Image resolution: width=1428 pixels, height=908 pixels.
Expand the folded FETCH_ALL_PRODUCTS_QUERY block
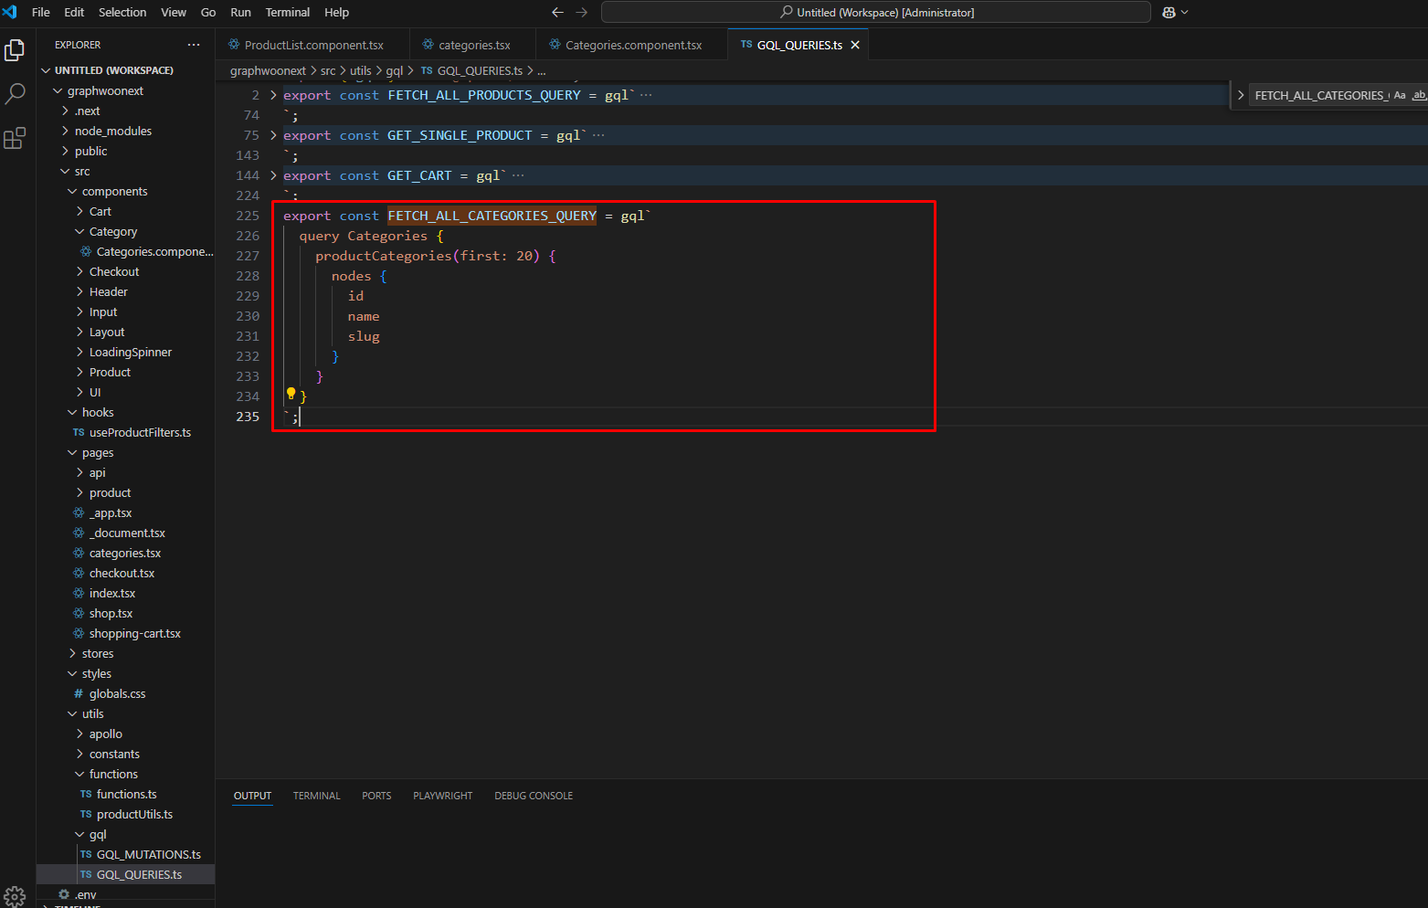(x=273, y=95)
